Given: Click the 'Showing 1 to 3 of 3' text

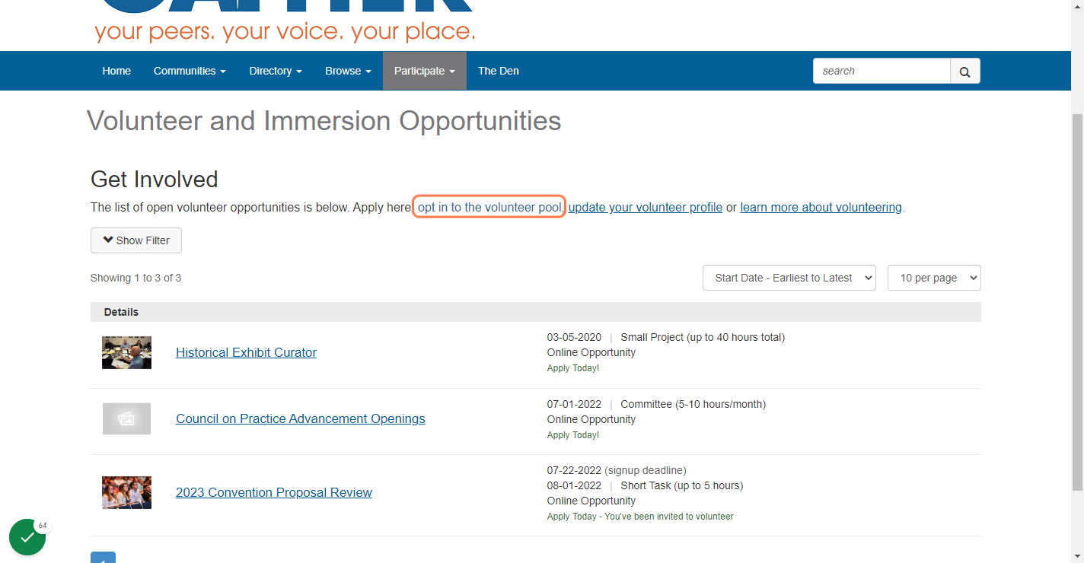Looking at the screenshot, I should pos(135,278).
